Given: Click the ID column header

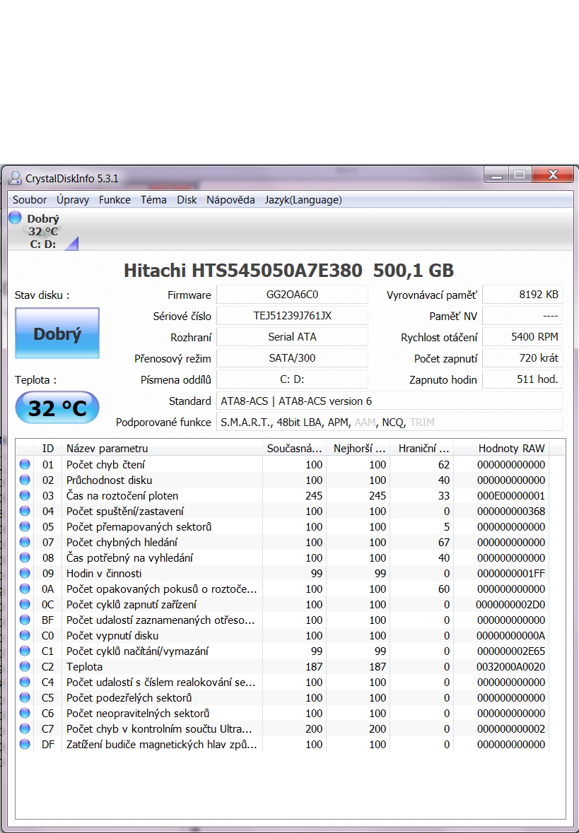Looking at the screenshot, I should tap(48, 449).
